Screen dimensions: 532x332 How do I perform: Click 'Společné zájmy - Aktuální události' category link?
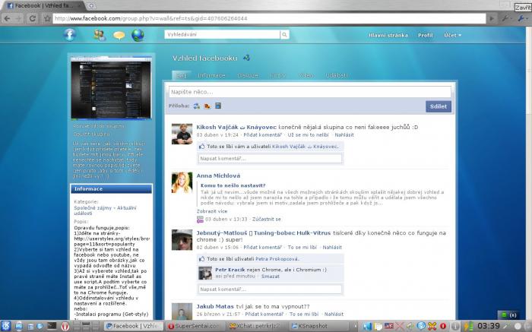105,210
